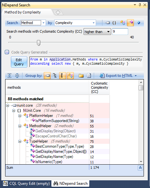150x188 pixels.
Task: Select GetDisplayName(Type,Object[]) method
Action: pyautogui.click(x=57, y=151)
